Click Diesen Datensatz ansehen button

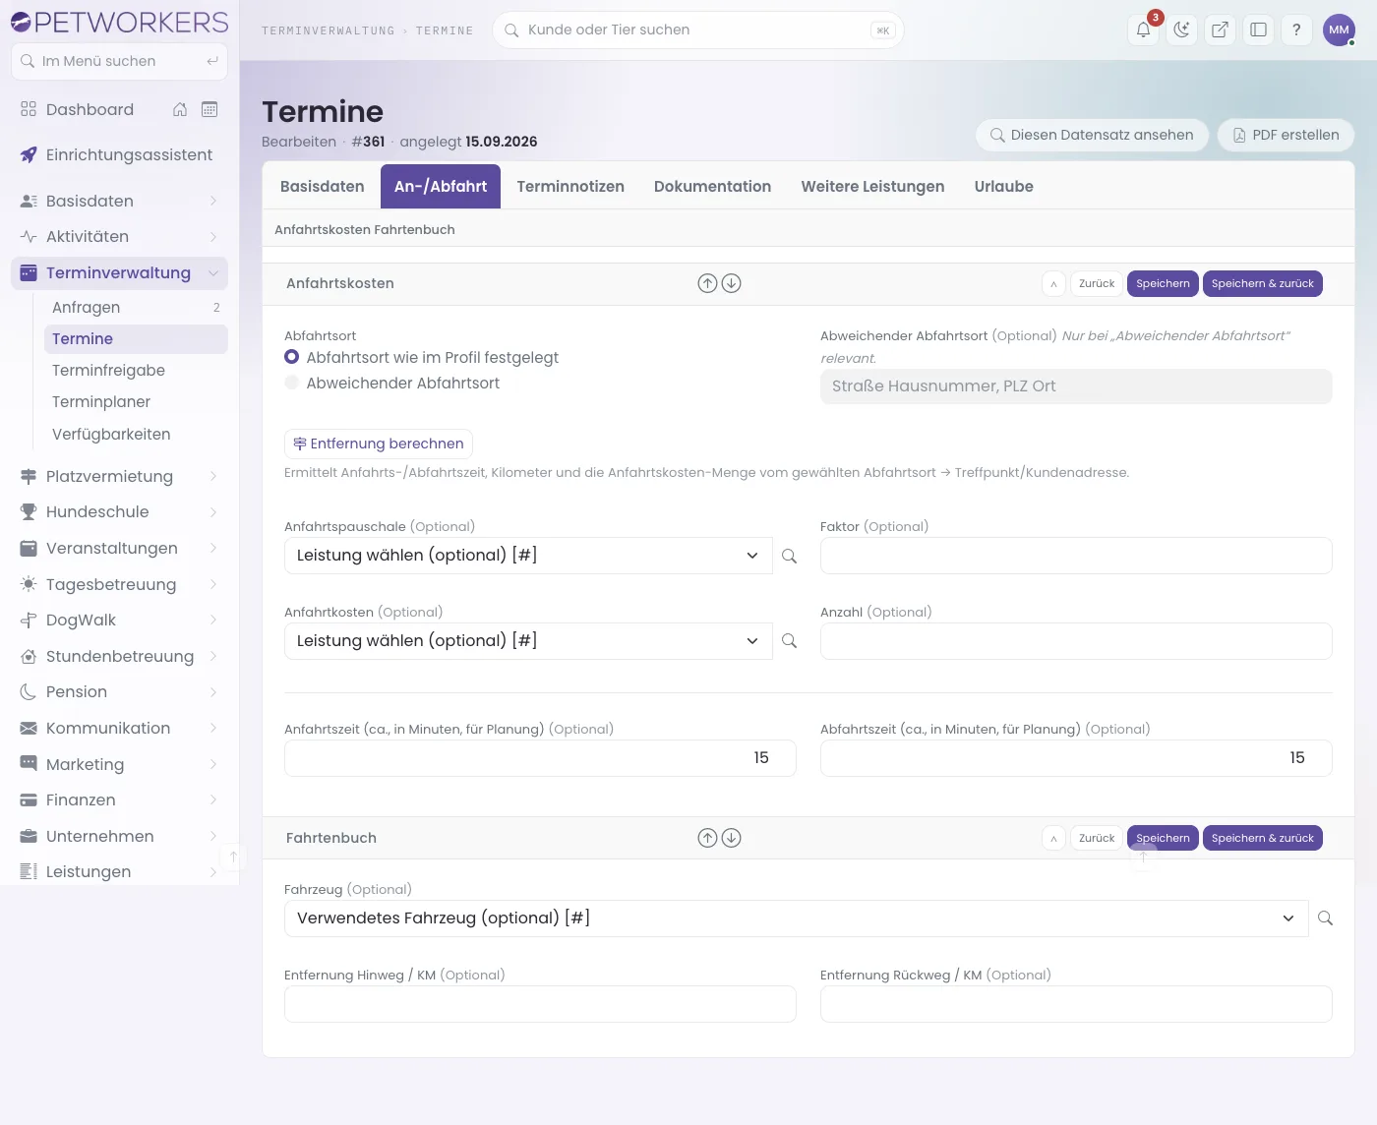pos(1092,135)
